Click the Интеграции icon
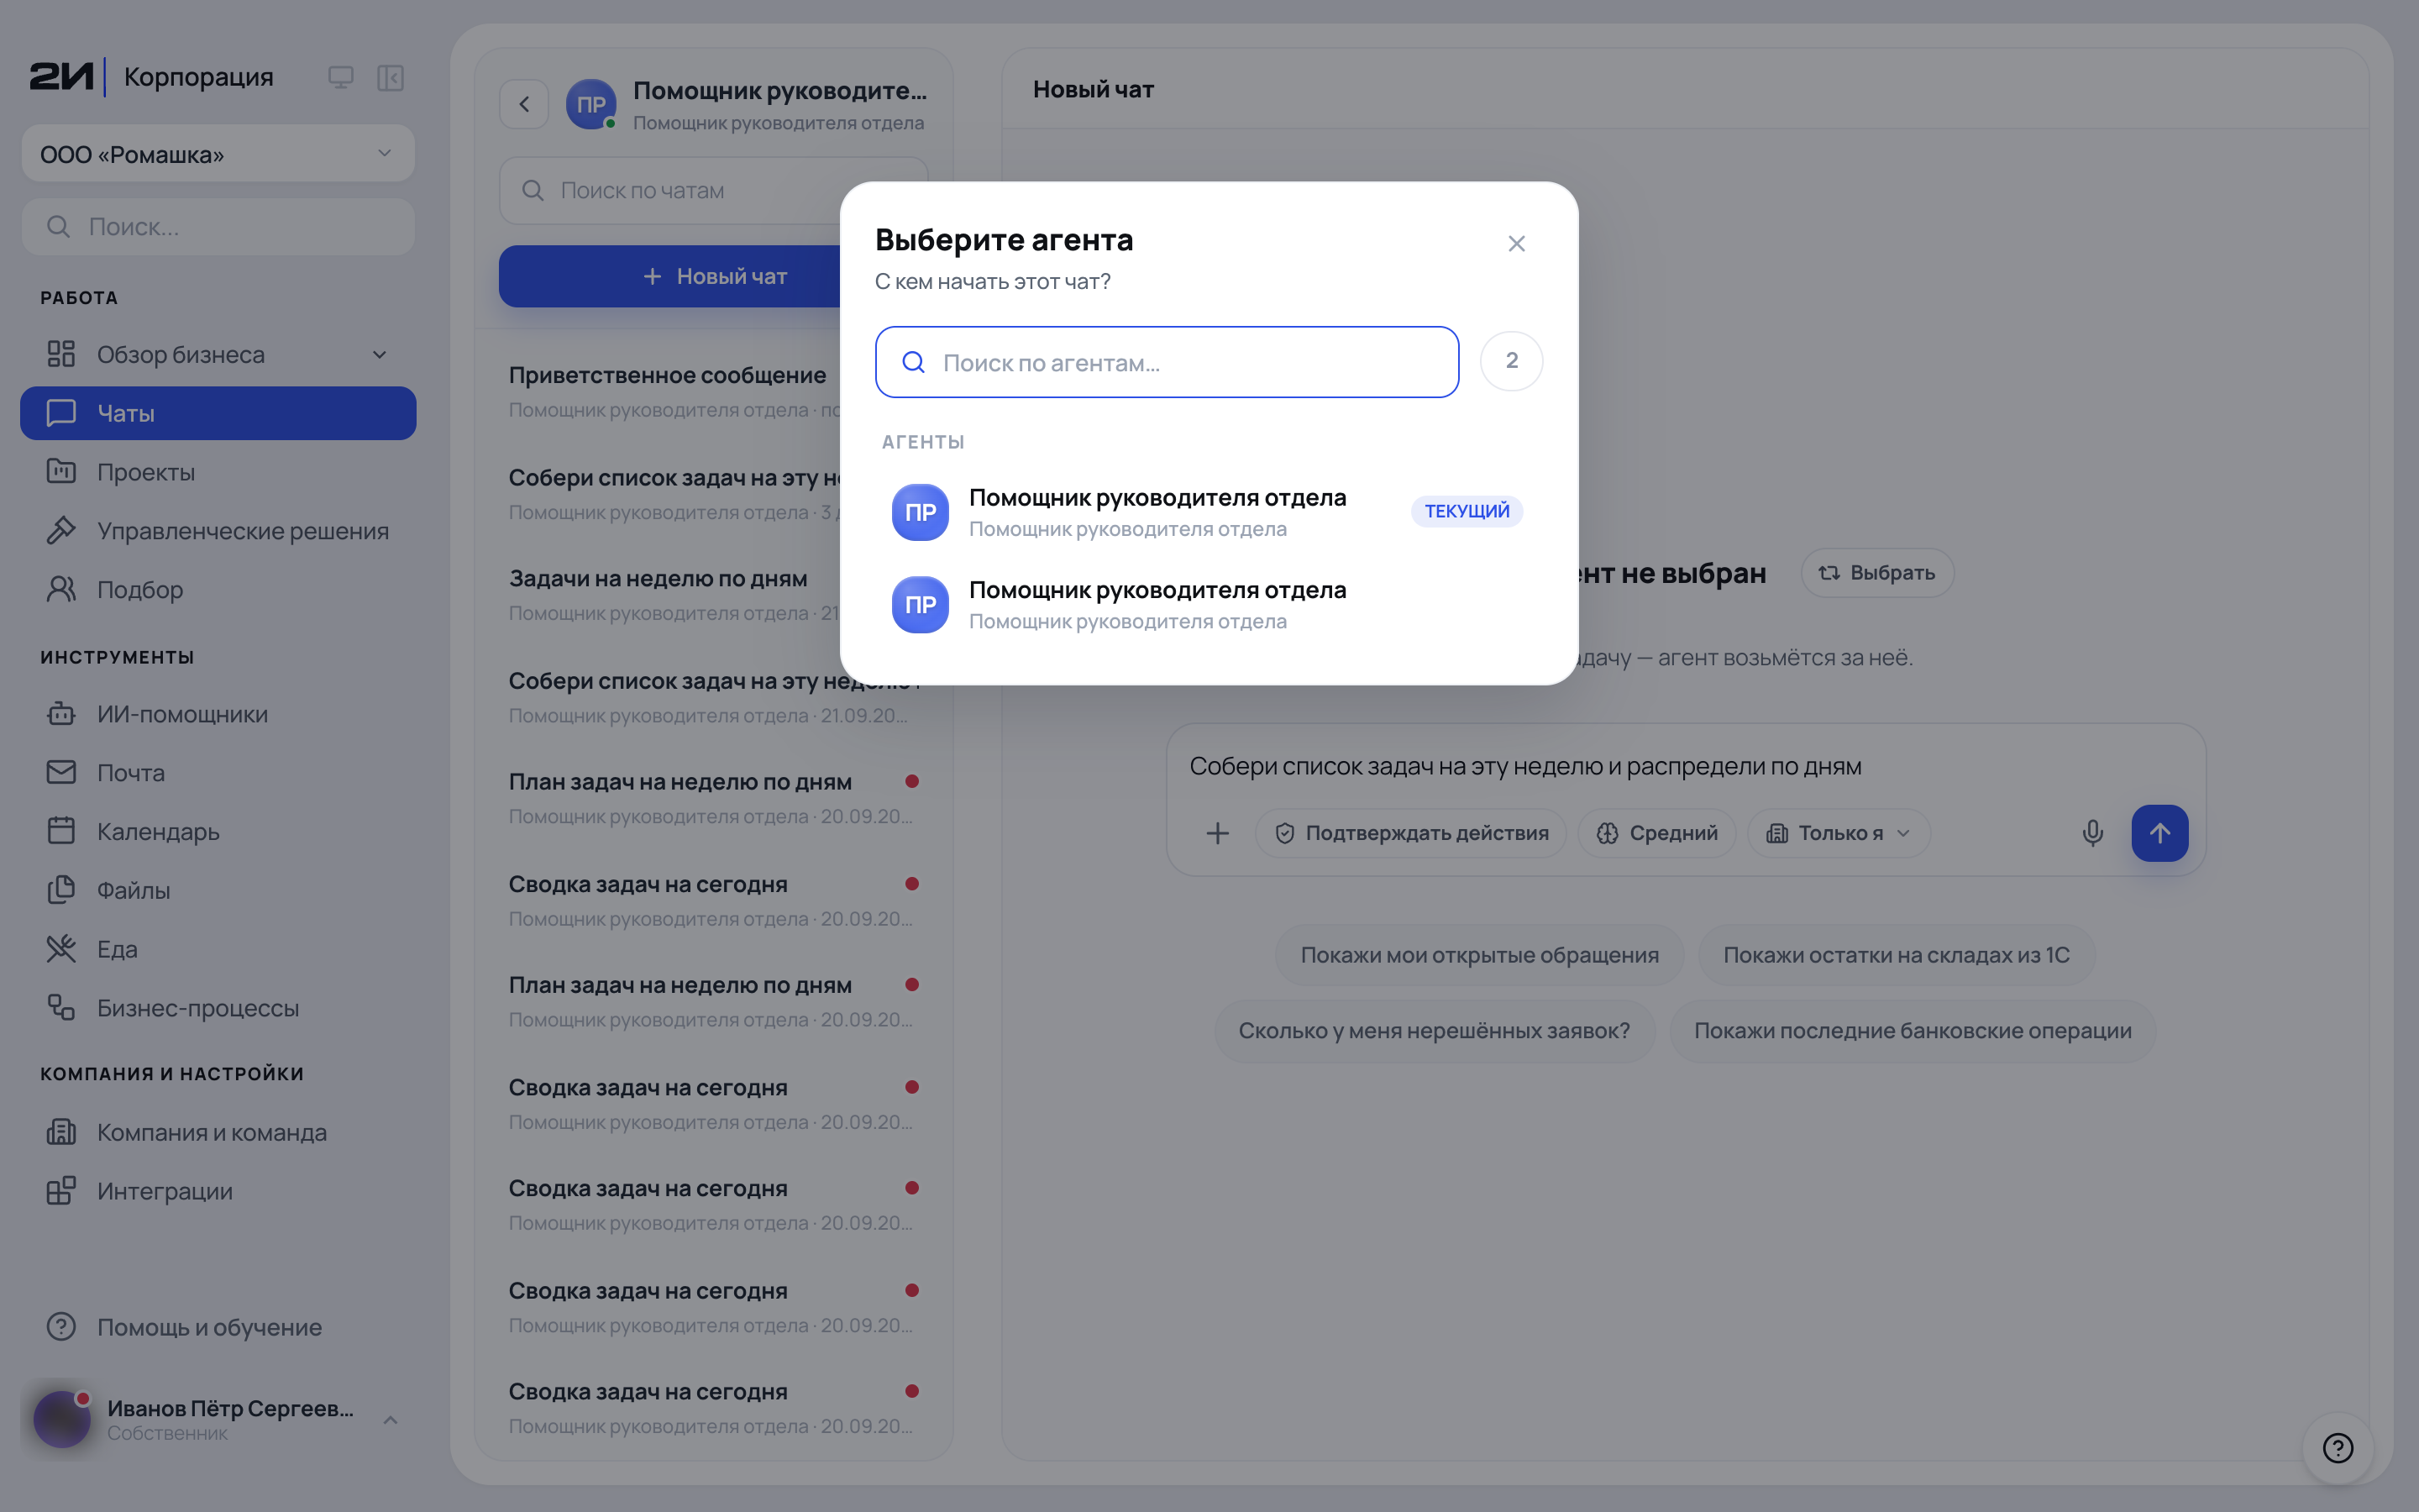Image resolution: width=2419 pixels, height=1512 pixels. point(61,1191)
